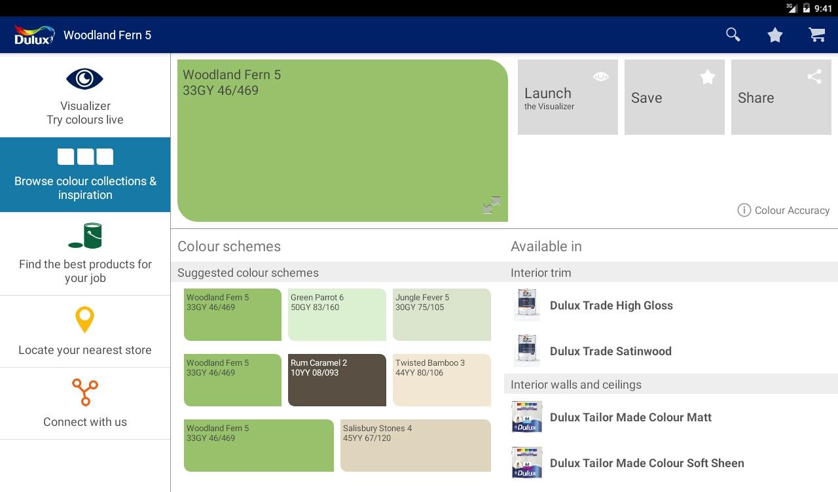Tap the Tailor Made Colour Matt tin image
838x492 pixels.
(527, 417)
